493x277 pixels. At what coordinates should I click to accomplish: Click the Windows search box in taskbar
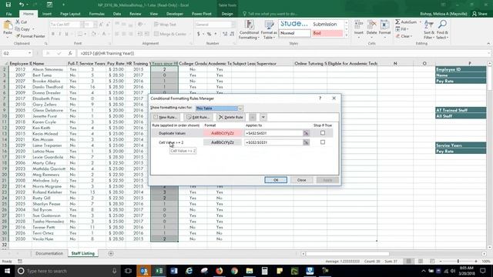click(x=68, y=271)
